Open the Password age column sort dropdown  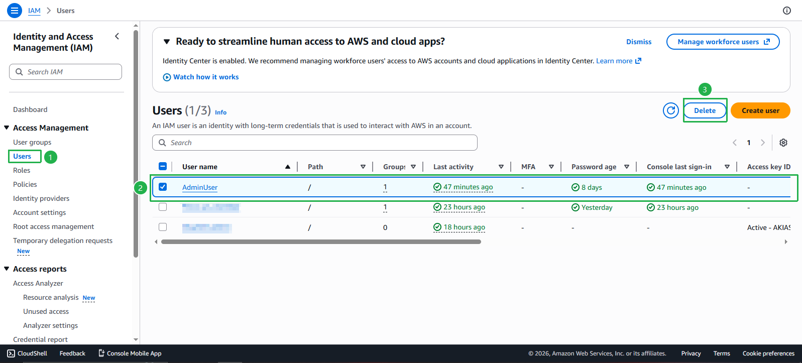[x=627, y=167]
